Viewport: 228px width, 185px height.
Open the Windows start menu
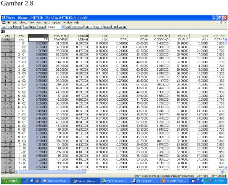click(x=12, y=181)
